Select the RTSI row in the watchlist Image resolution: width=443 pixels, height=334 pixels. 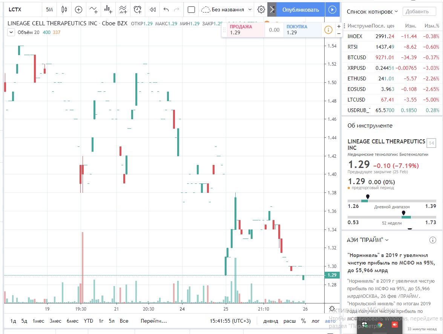point(392,47)
